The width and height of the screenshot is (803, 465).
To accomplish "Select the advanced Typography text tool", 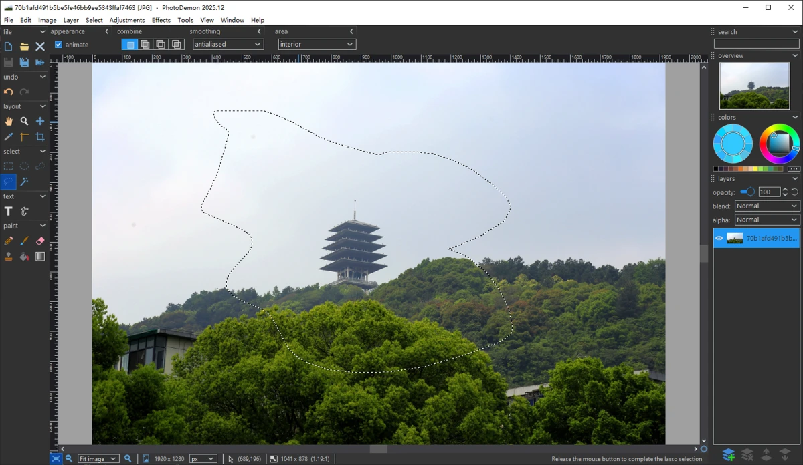I will tap(24, 211).
